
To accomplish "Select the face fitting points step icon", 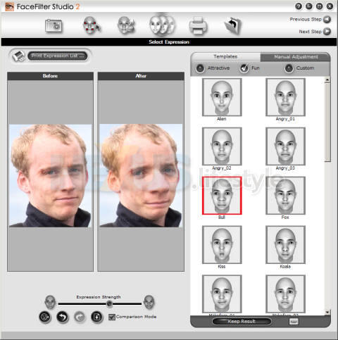I will tap(92, 25).
